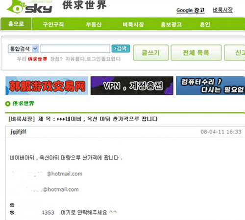Select the 홈으로 home tab

16,24
